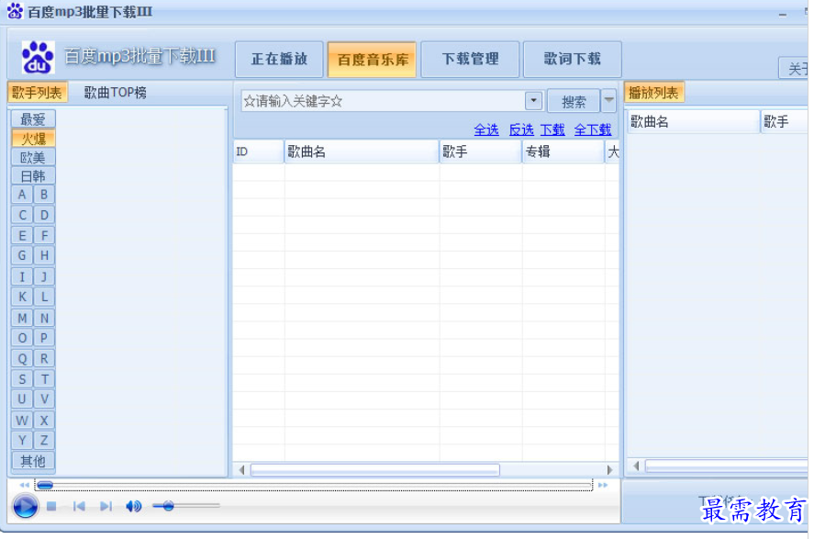
Task: Open the keyword history dropdown
Action: [x=534, y=101]
